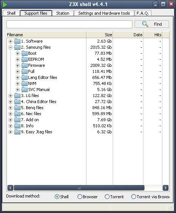
Task: Click the left scroll arrow icon
Action: pos(10,188)
